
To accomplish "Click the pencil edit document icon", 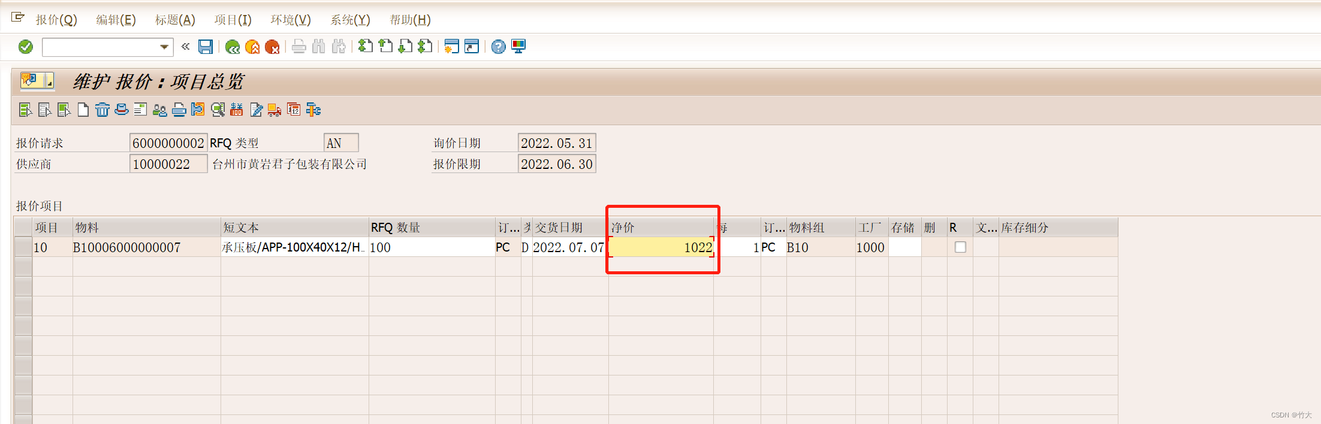I will (257, 110).
